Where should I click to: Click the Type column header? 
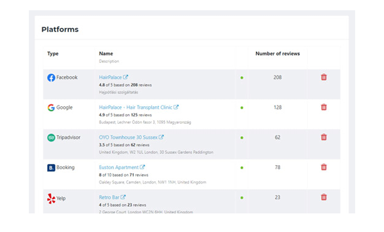53,54
